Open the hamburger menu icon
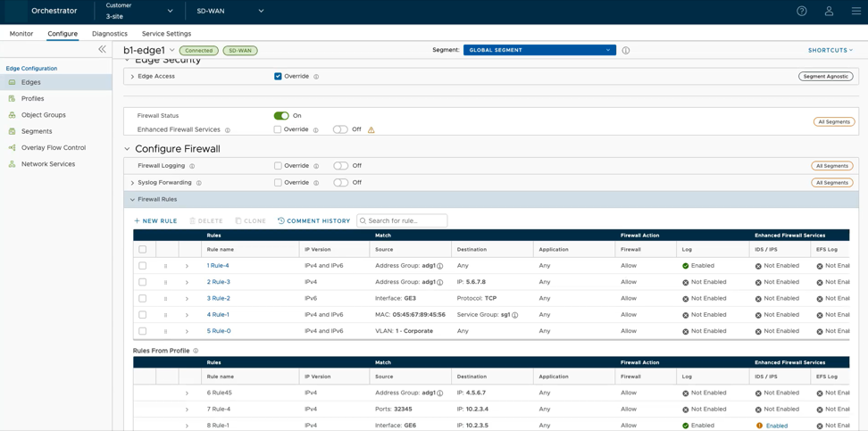Screen dimensions: 868x431 pyautogui.click(x=855, y=11)
